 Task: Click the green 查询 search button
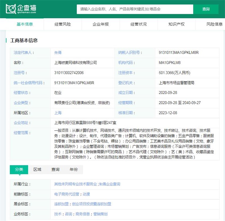point(206,9)
